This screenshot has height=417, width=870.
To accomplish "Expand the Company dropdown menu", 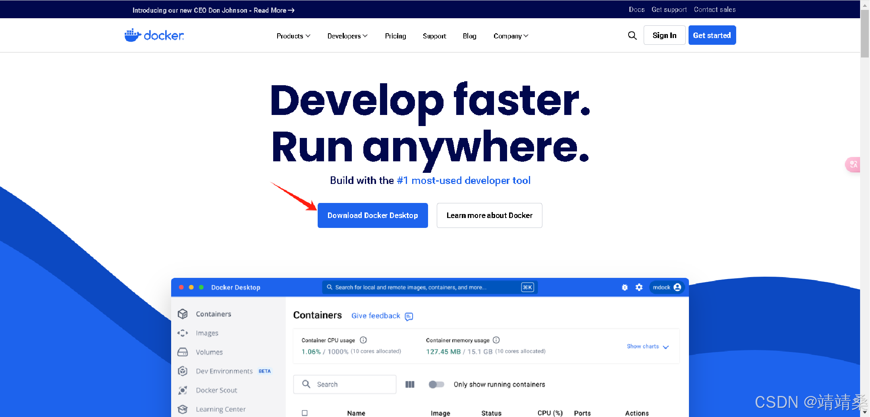I will (511, 36).
